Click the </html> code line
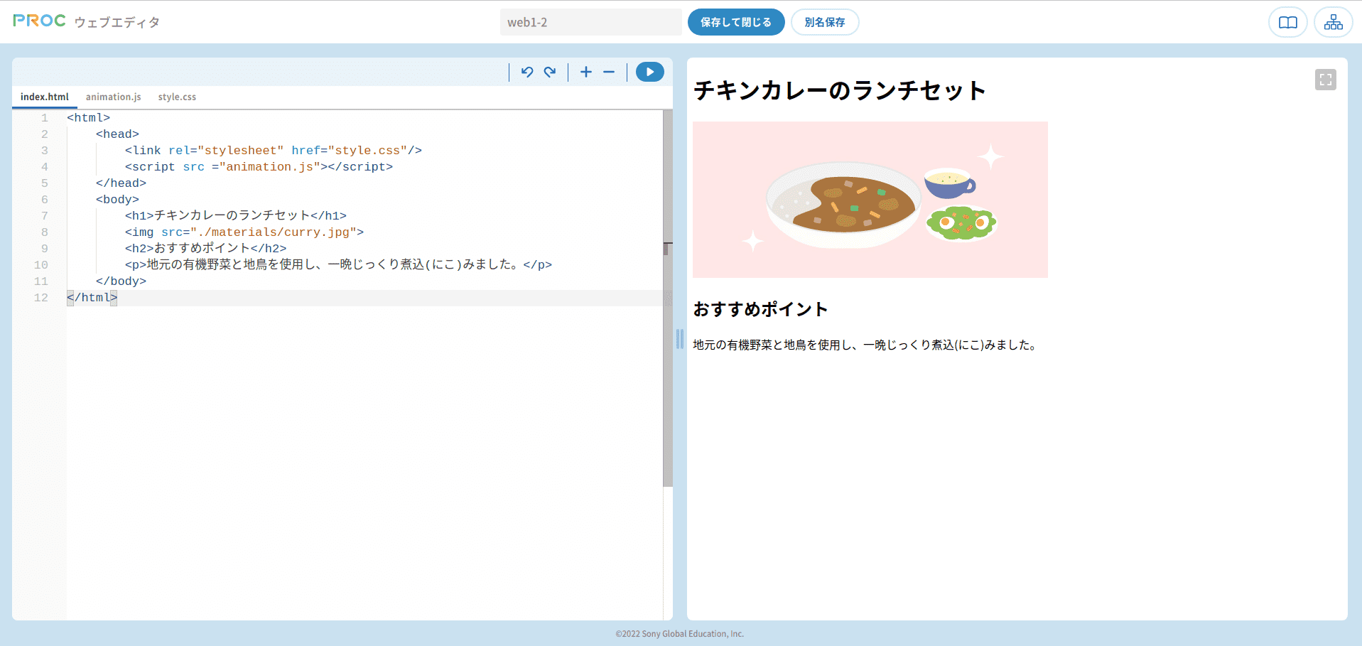Screen dimensions: 1362x646 point(92,298)
